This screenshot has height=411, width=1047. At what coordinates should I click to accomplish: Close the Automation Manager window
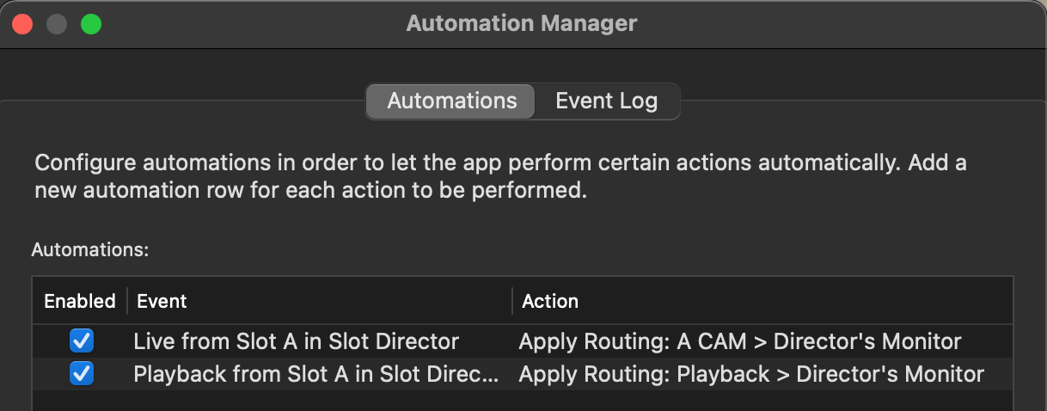tap(22, 24)
